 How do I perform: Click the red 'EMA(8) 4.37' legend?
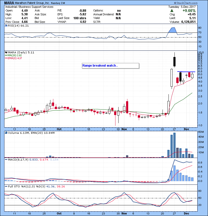[13, 58]
